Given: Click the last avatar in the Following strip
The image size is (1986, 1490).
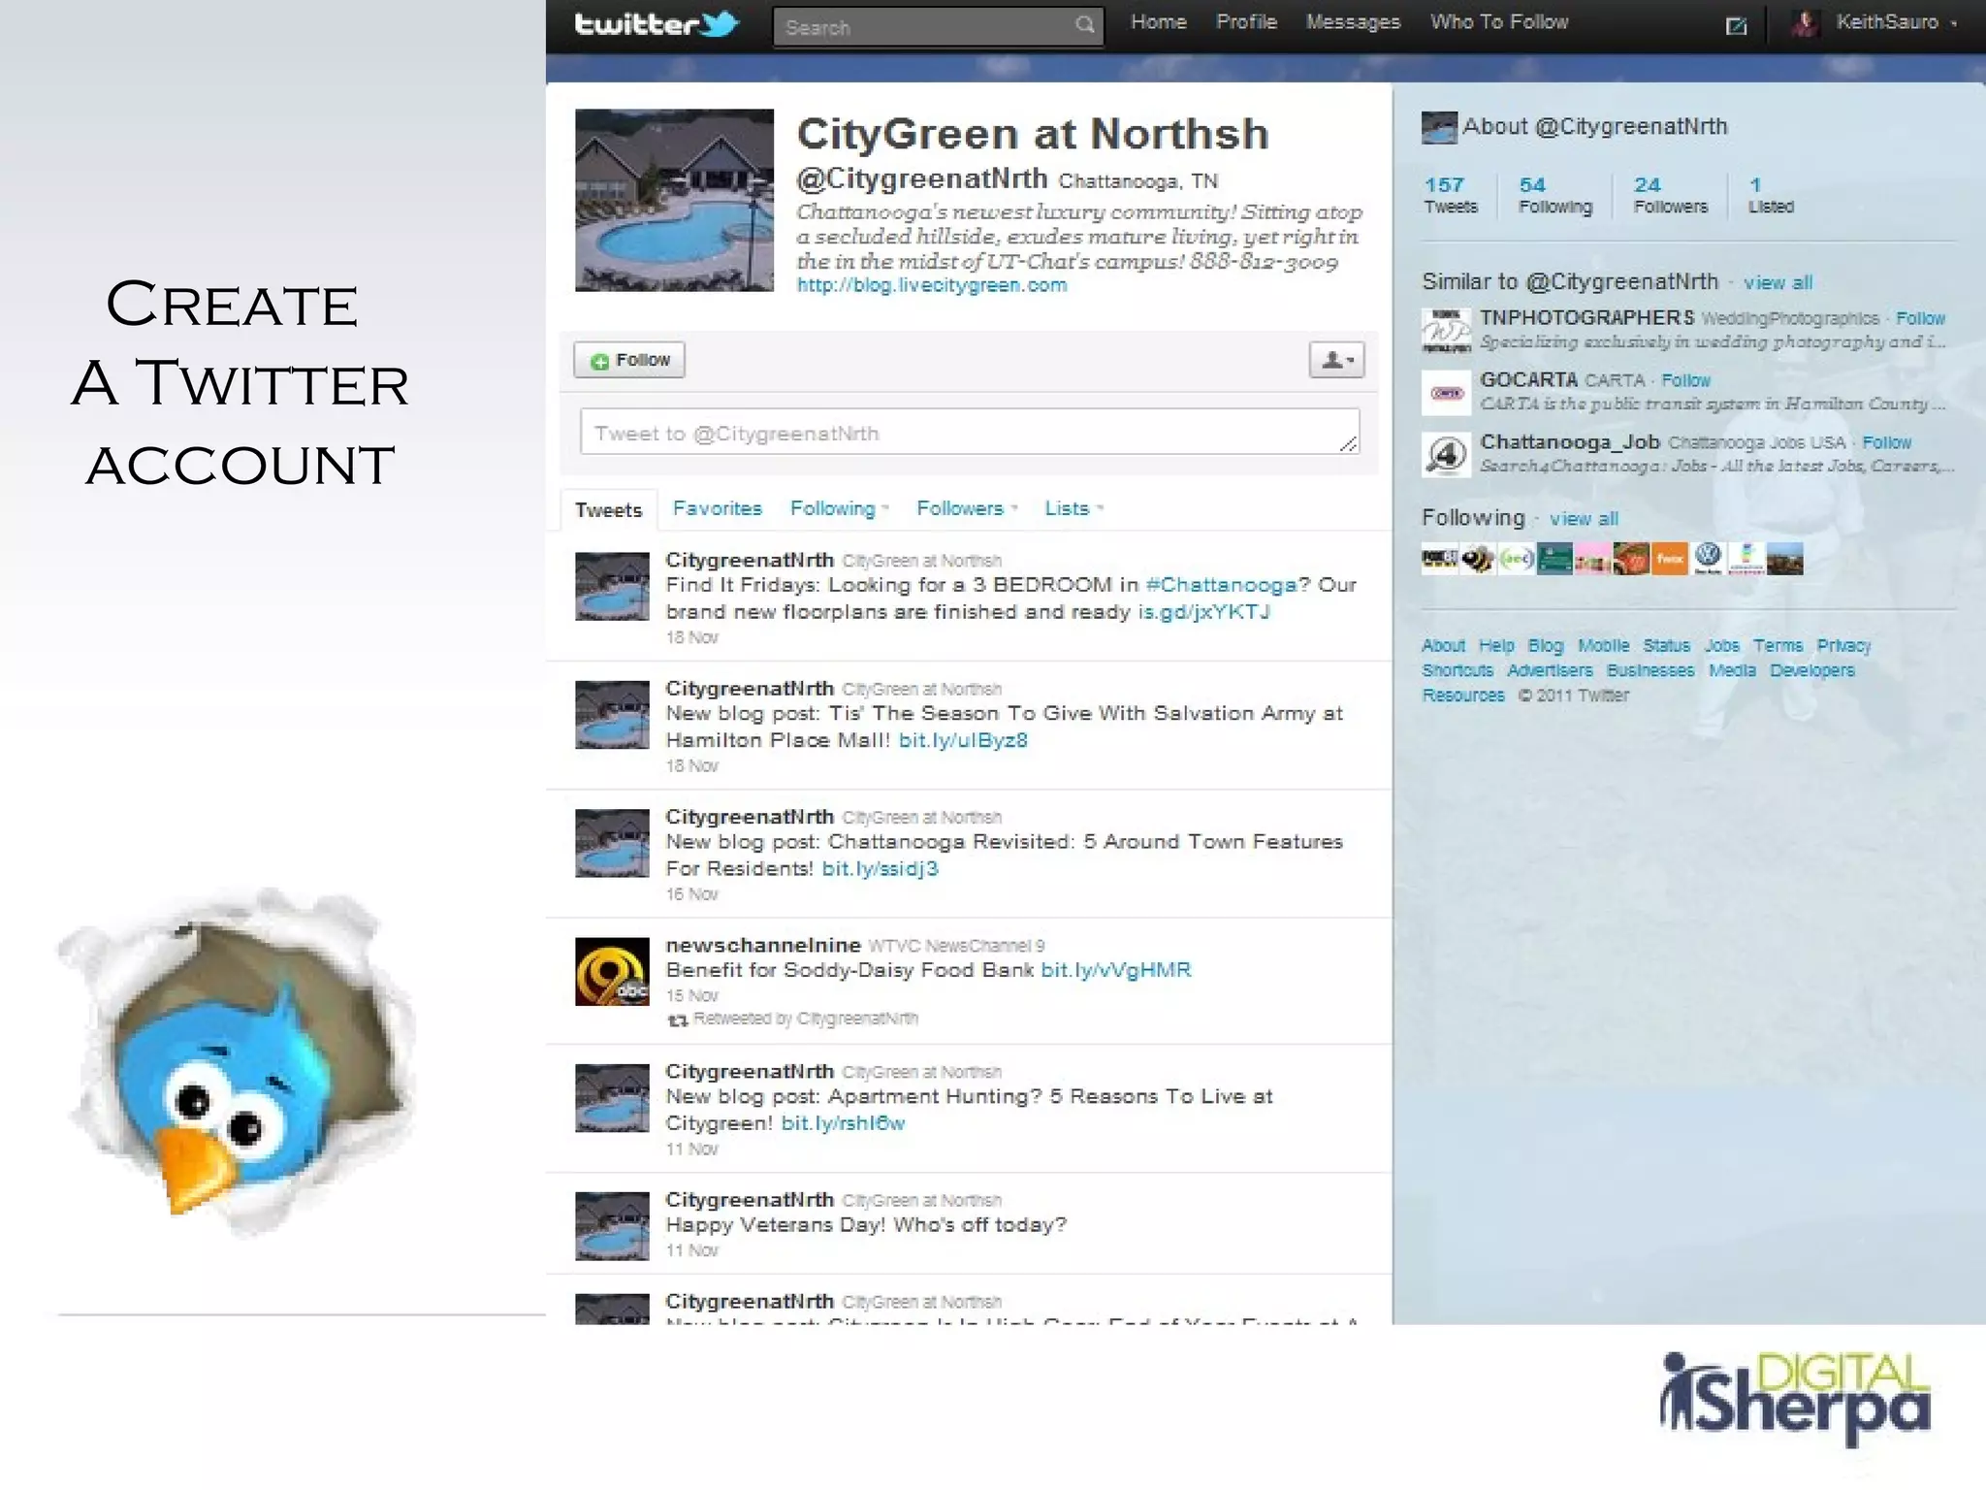Looking at the screenshot, I should point(1784,559).
